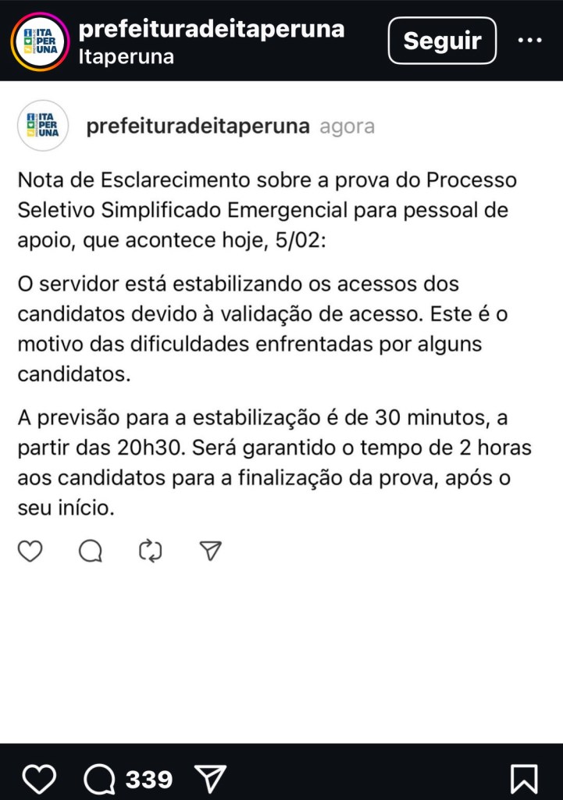Open the three-dot more options menu
The height and width of the screenshot is (800, 563).
(530, 40)
